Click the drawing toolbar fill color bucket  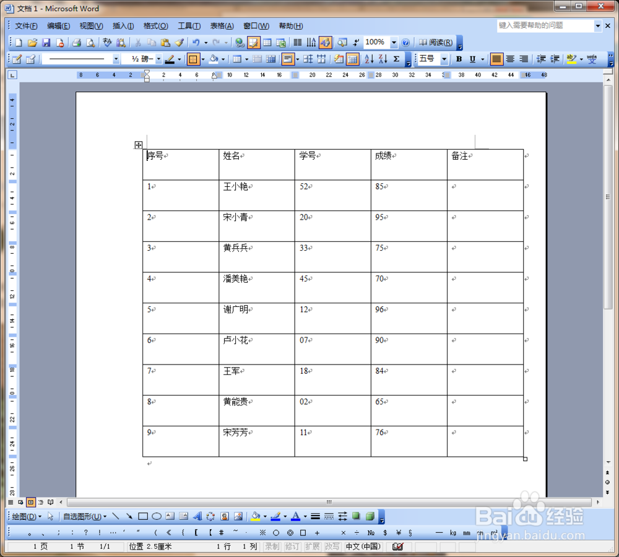coord(256,516)
